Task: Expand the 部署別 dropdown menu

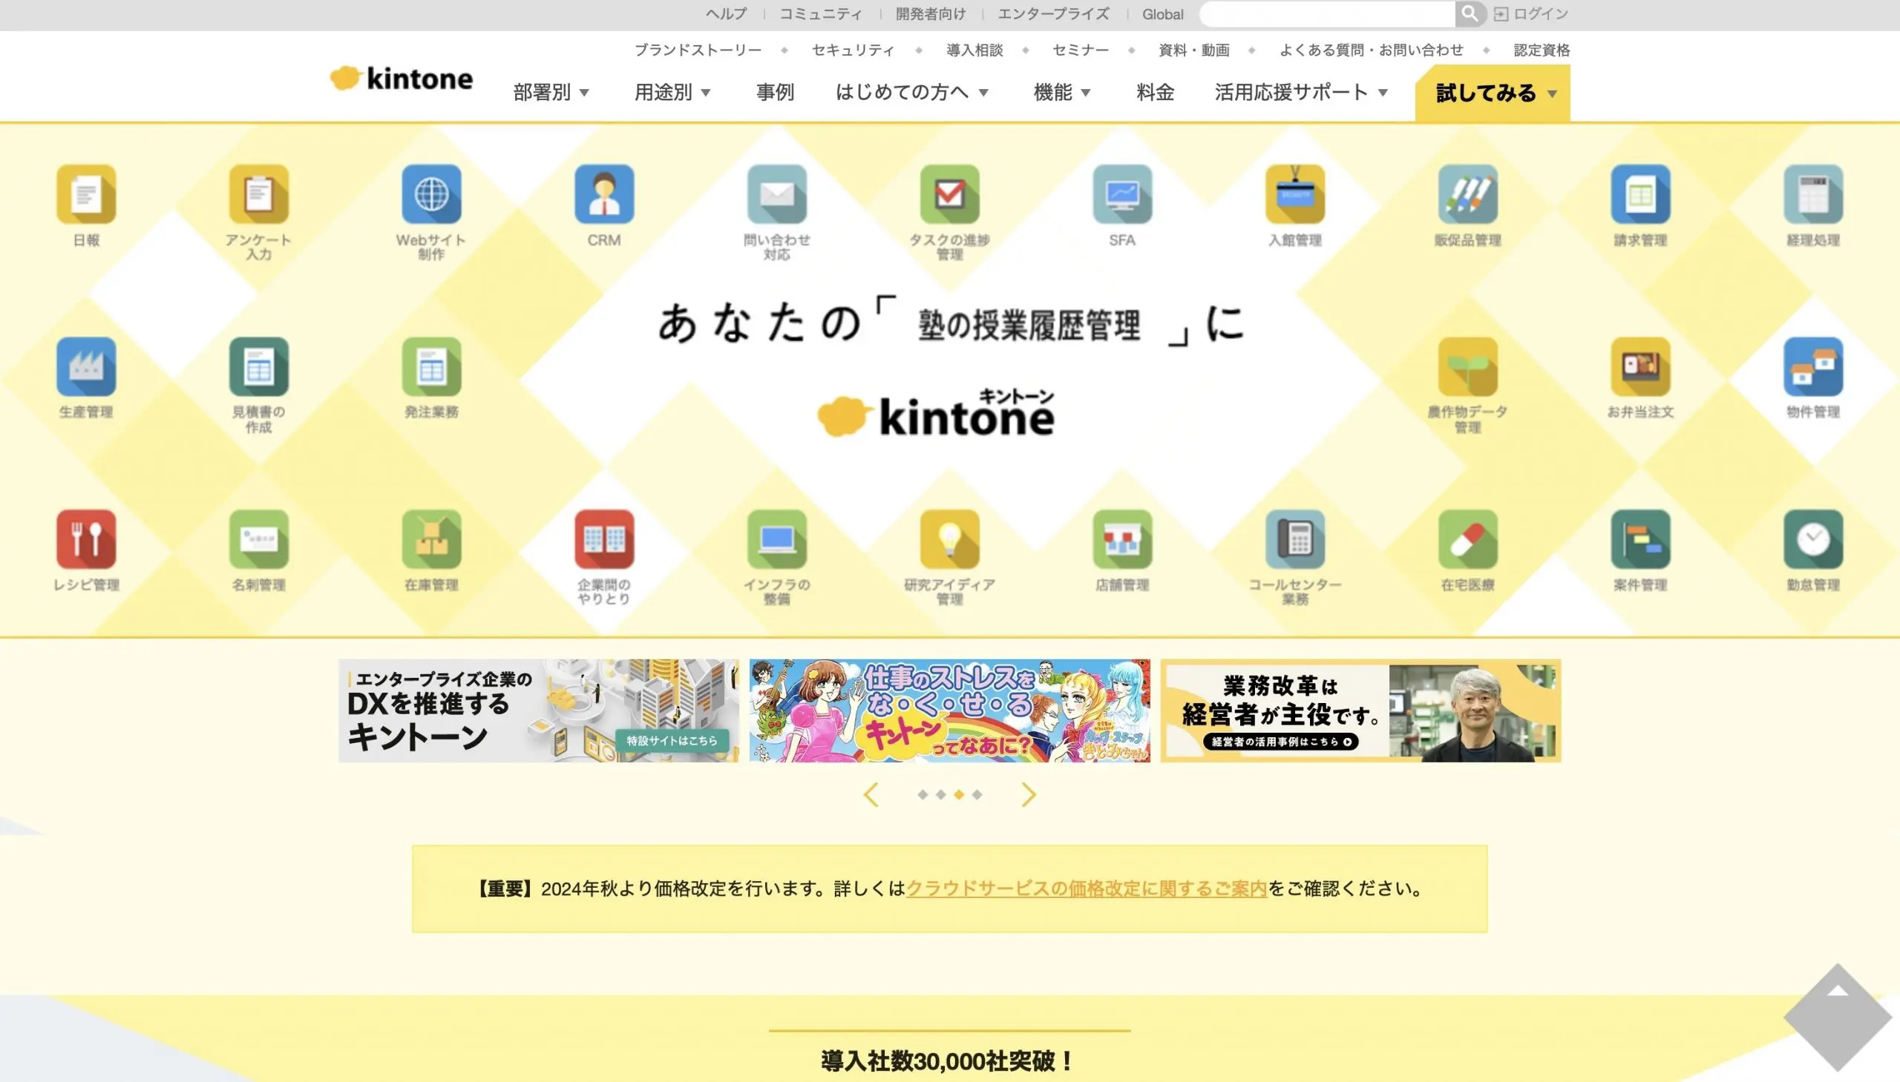Action: pos(551,92)
